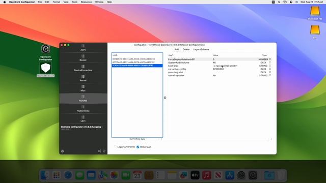Change type of prev-lang:kbd row
Image resolution: width=326 pixels, height=183 pixels.
pos(270,72)
